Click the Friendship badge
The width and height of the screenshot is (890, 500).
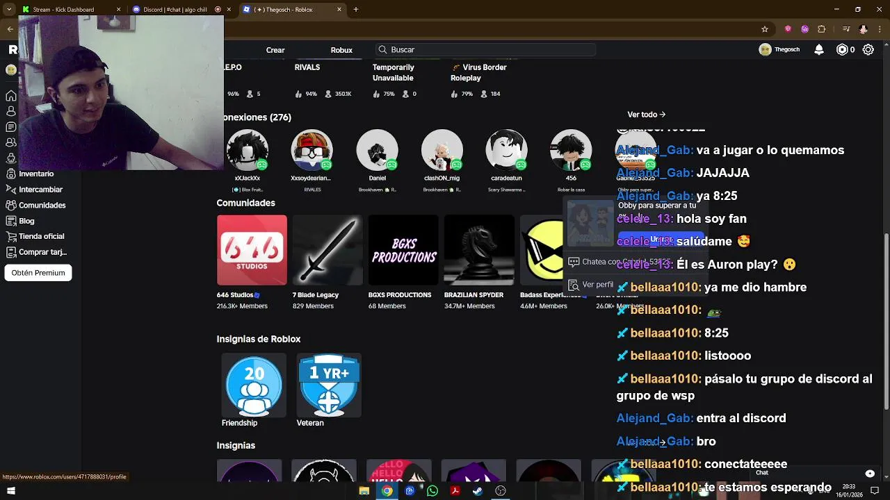point(254,386)
